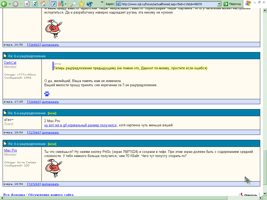267x200 pixels.
Task: Open post number 727244 link
Action: (x=34, y=184)
